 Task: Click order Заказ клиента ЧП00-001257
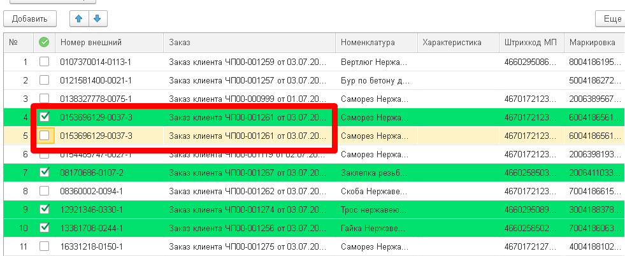coord(248,80)
